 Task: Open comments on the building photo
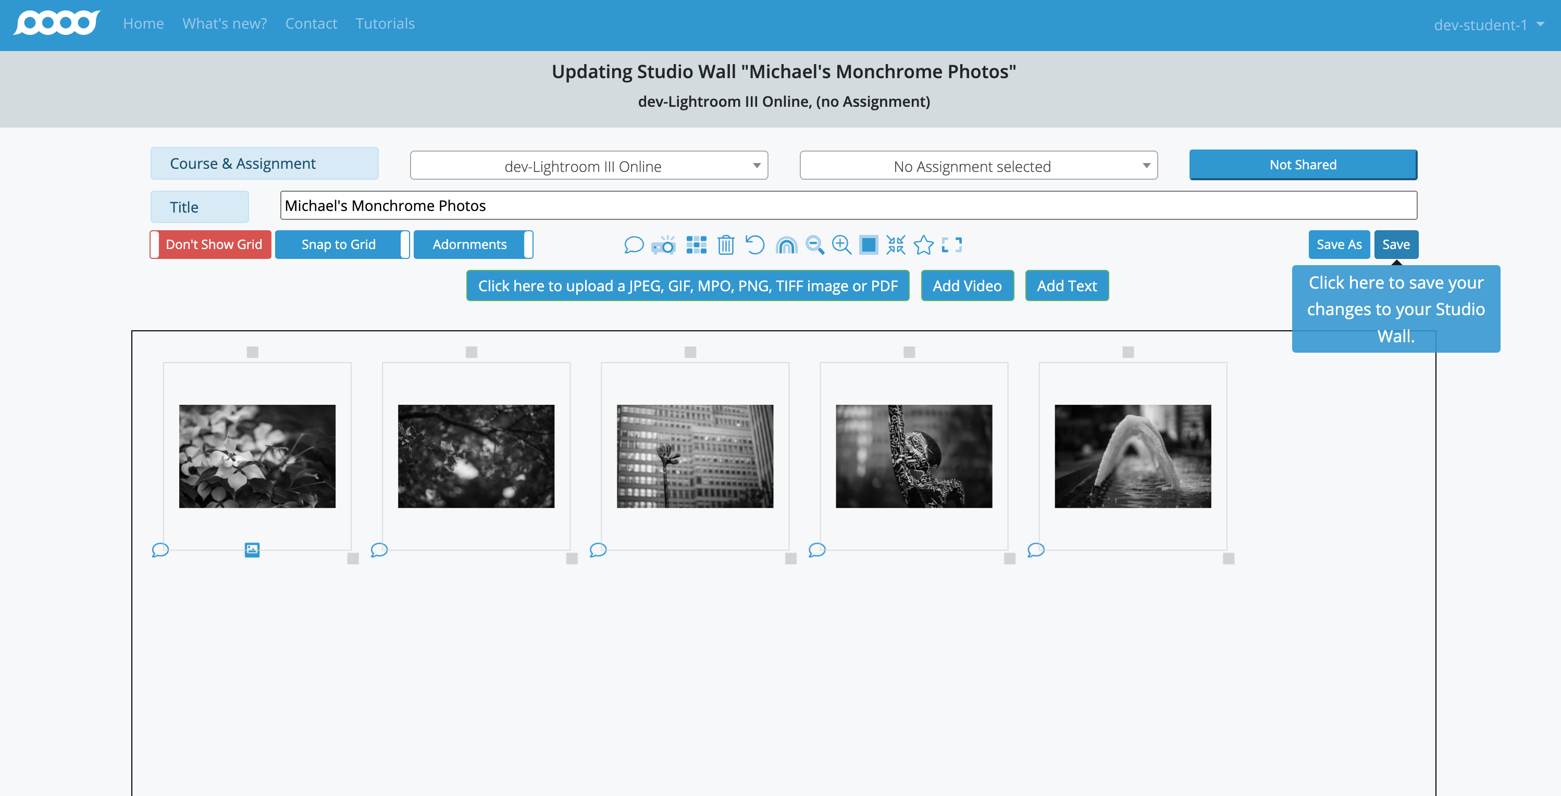598,550
